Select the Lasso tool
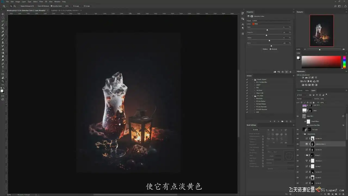 (3, 21)
